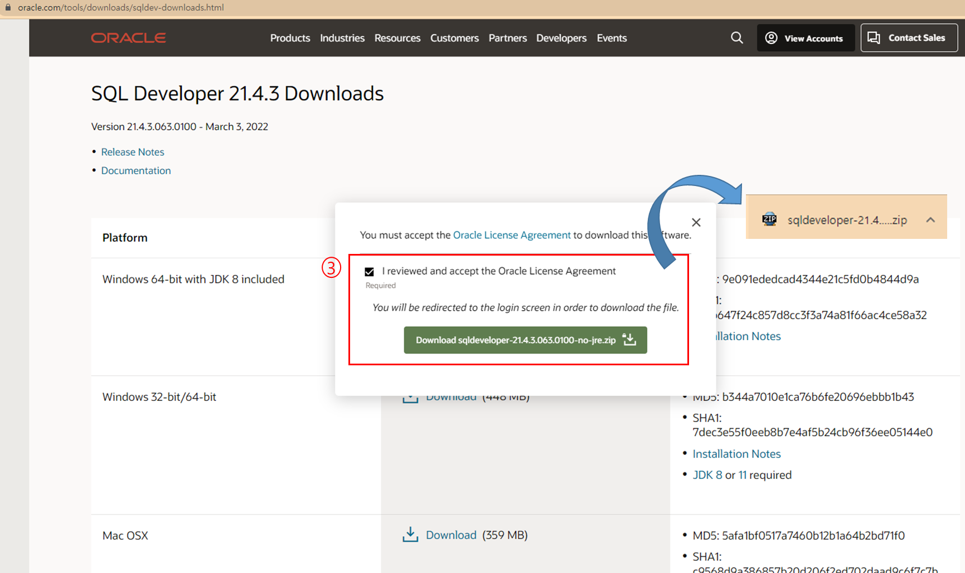Open the JDK 8 link
This screenshot has width=965, height=573.
pos(707,475)
